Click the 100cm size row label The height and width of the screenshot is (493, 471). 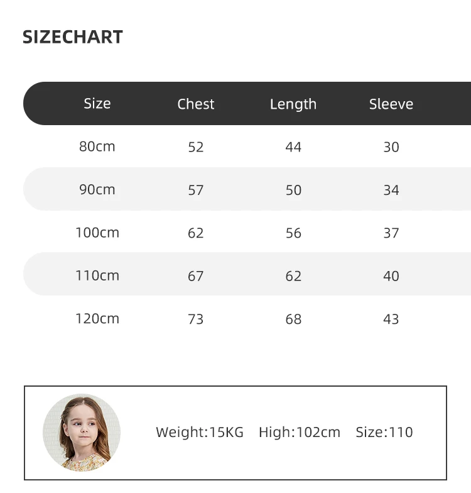[x=97, y=233]
